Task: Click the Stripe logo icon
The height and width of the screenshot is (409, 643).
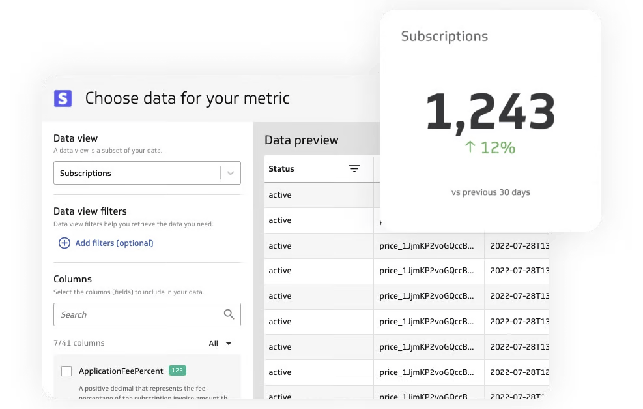Action: 64,98
